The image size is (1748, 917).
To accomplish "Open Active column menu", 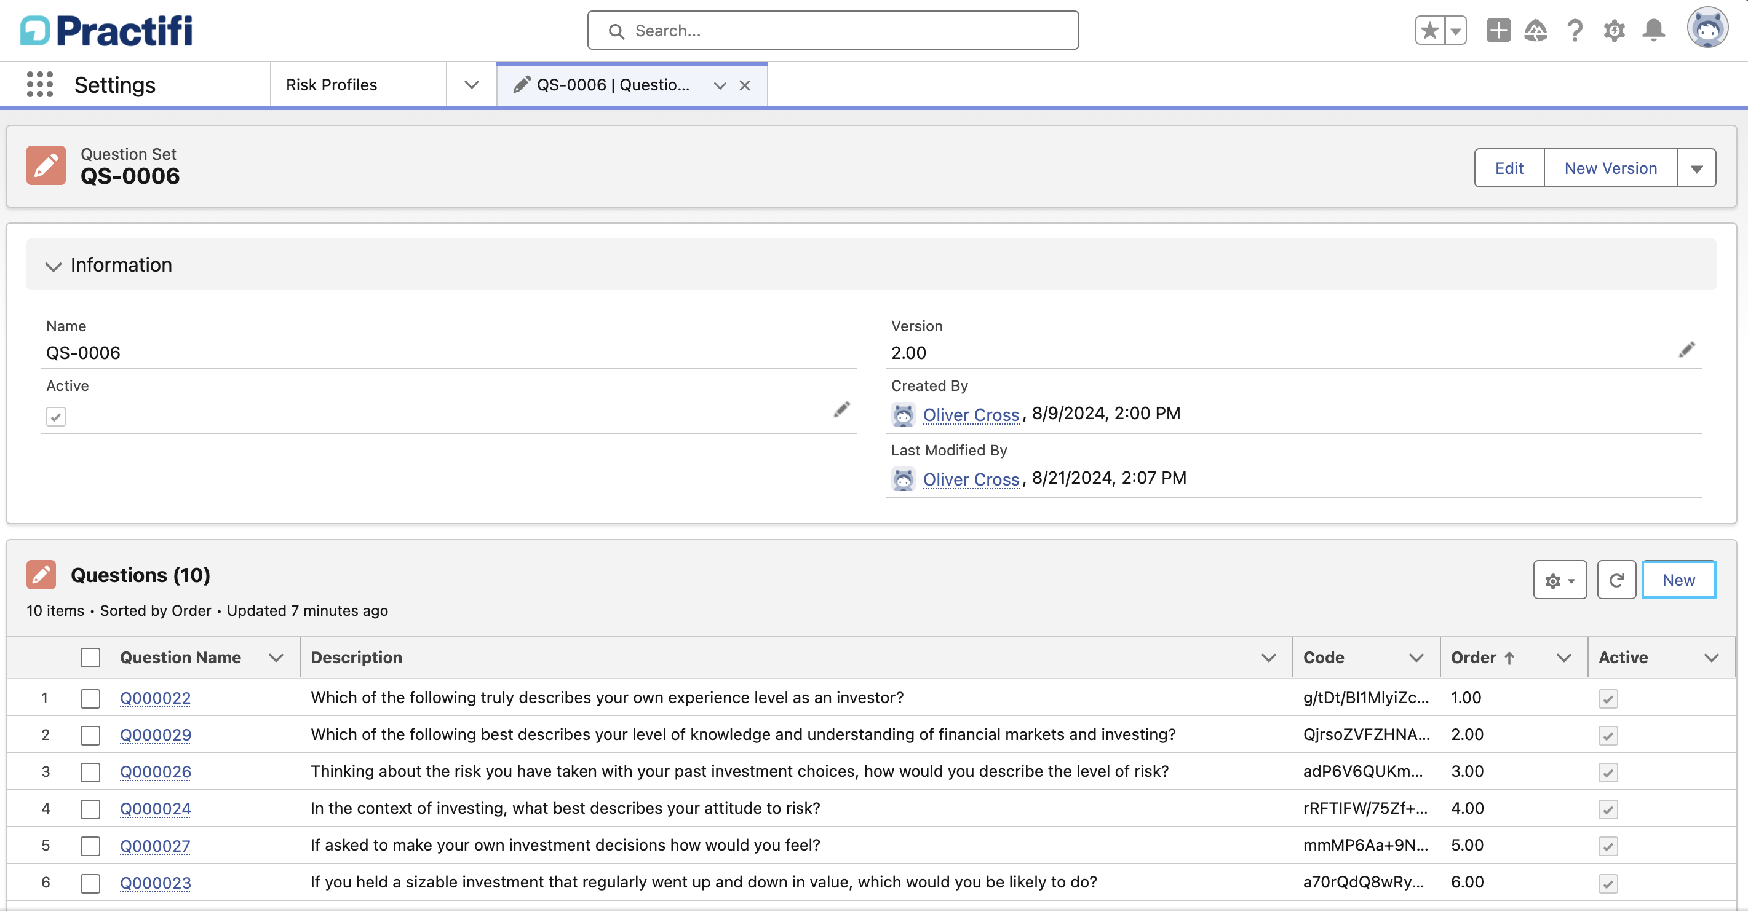I will [x=1711, y=658].
